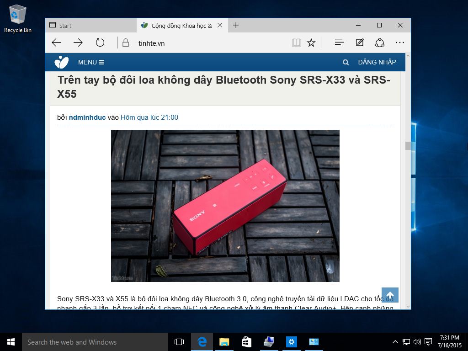468x351 pixels.
Task: Click the ĐĂNG NHẬP login link
Action: coord(377,62)
